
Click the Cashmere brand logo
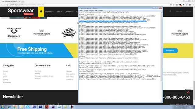click(14, 33)
